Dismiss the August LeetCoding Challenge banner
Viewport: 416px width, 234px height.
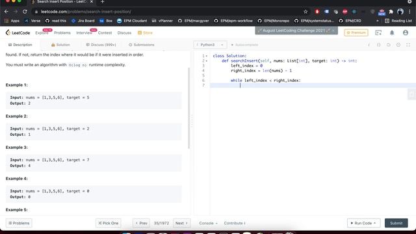click(x=333, y=31)
